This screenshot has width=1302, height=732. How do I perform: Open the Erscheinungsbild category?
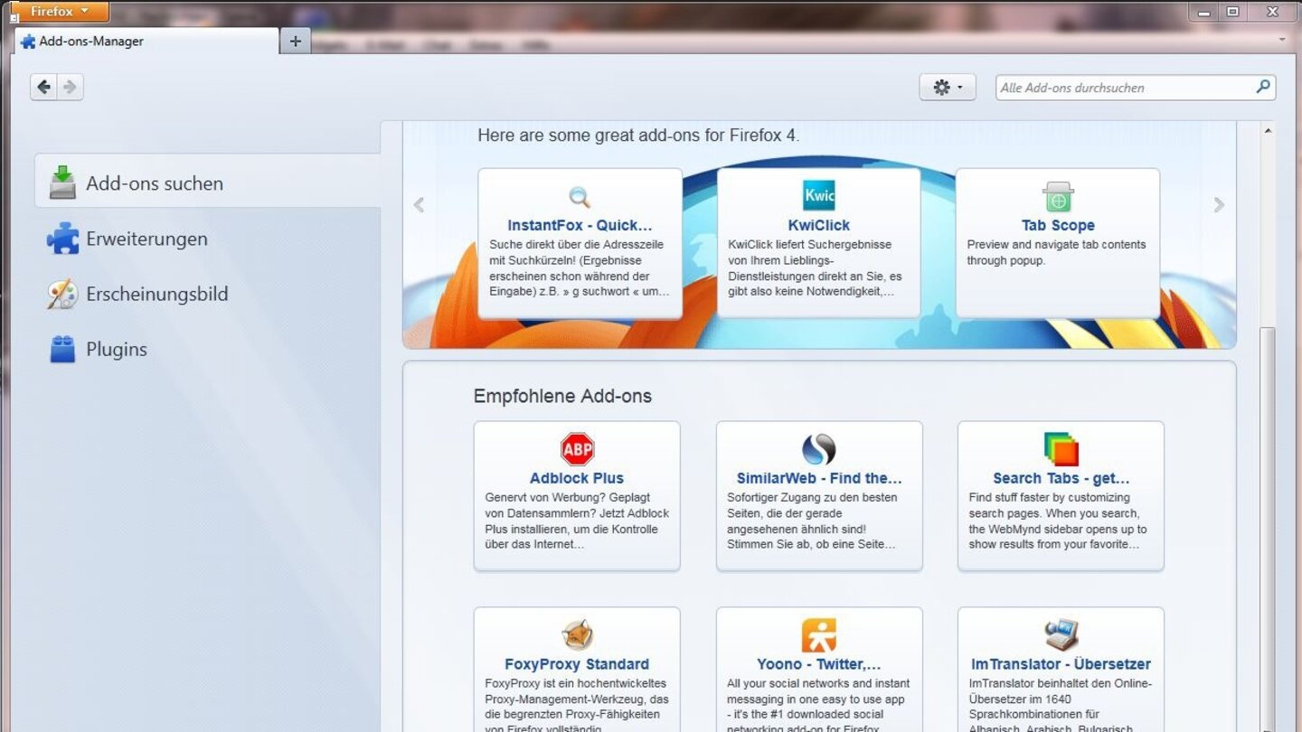click(x=208, y=294)
